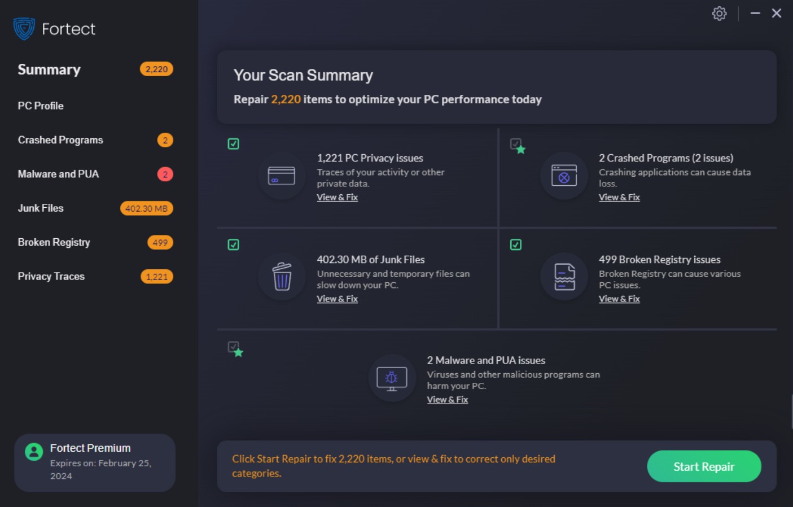
Task: Click the Fortect shield logo
Action: point(24,29)
